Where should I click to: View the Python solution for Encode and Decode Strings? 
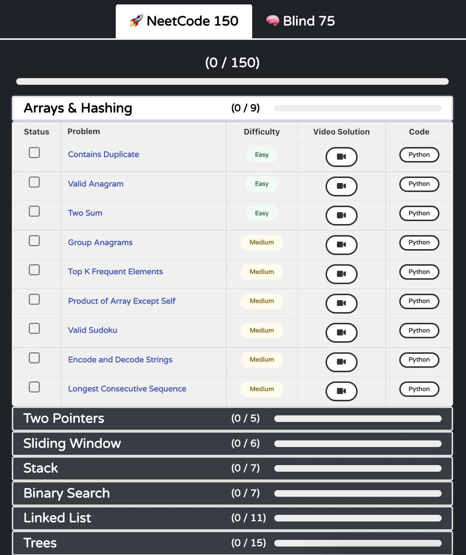click(419, 360)
